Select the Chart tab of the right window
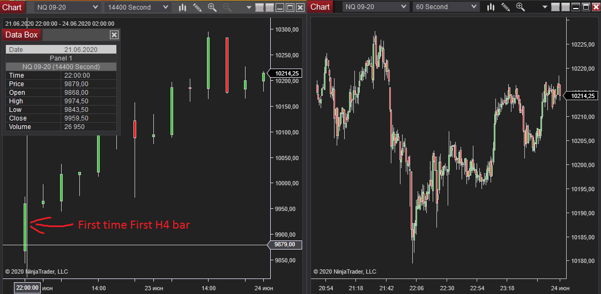 pyautogui.click(x=320, y=7)
